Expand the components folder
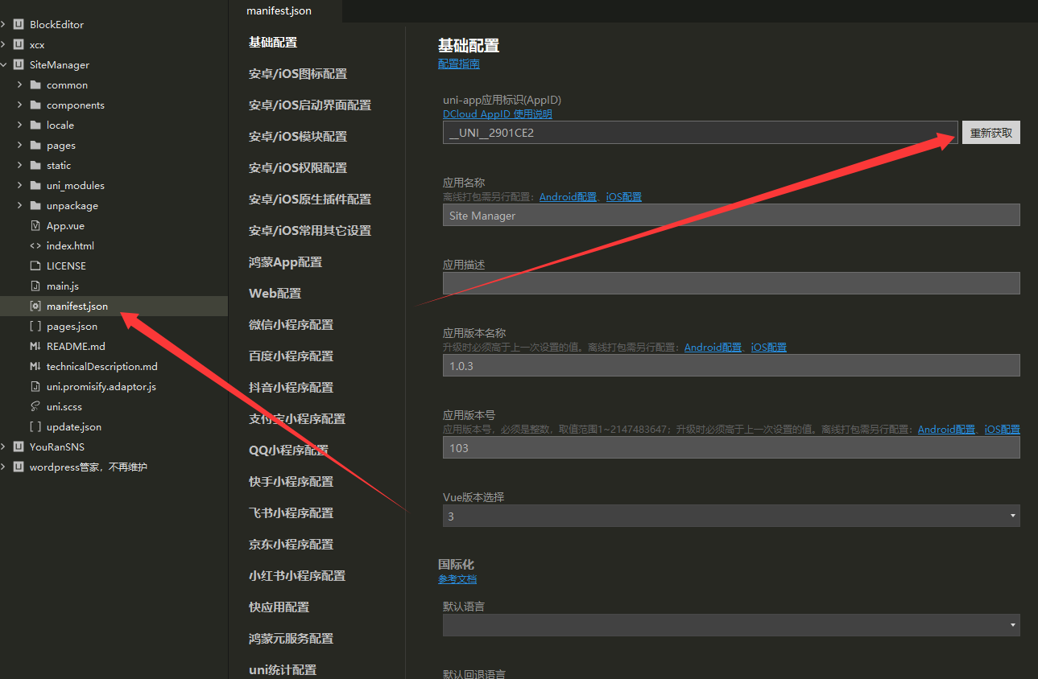Image resolution: width=1038 pixels, height=679 pixels. [19, 105]
